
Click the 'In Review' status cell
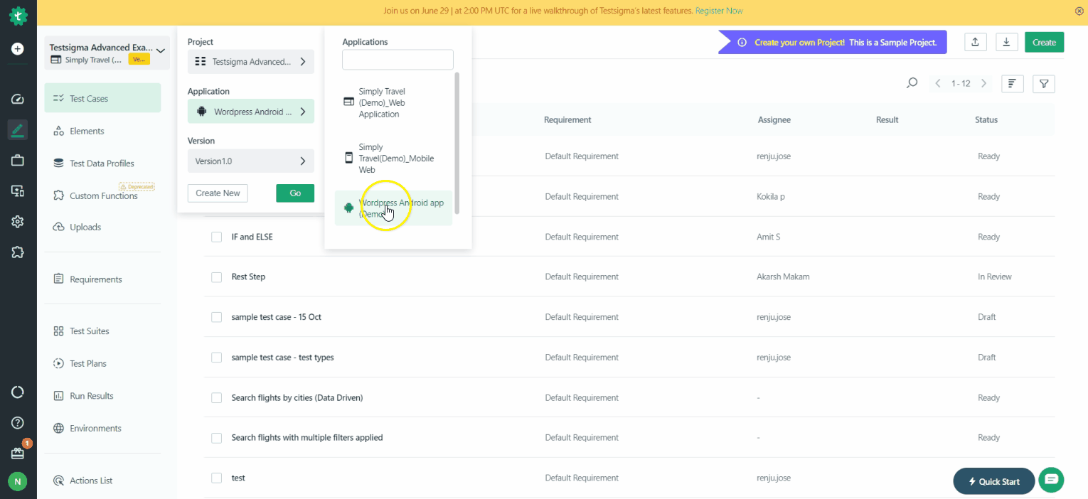994,277
